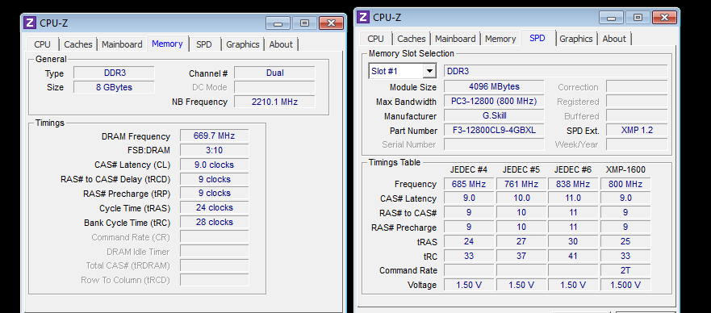Open Caches tab in left window
Screen dimensions: 711x313
tap(78, 44)
